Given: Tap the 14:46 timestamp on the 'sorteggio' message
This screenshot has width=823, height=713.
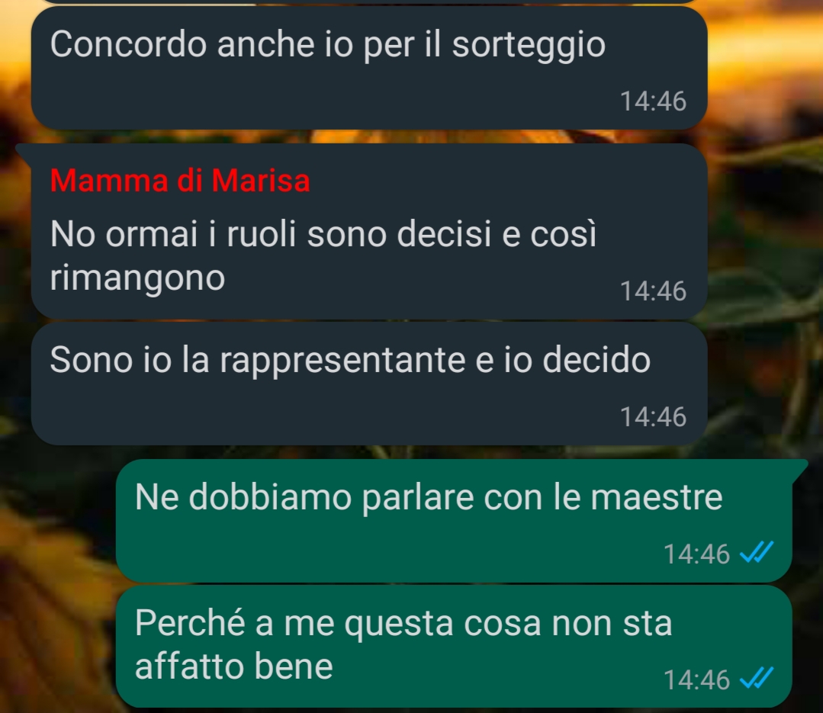Looking at the screenshot, I should pyautogui.click(x=653, y=101).
